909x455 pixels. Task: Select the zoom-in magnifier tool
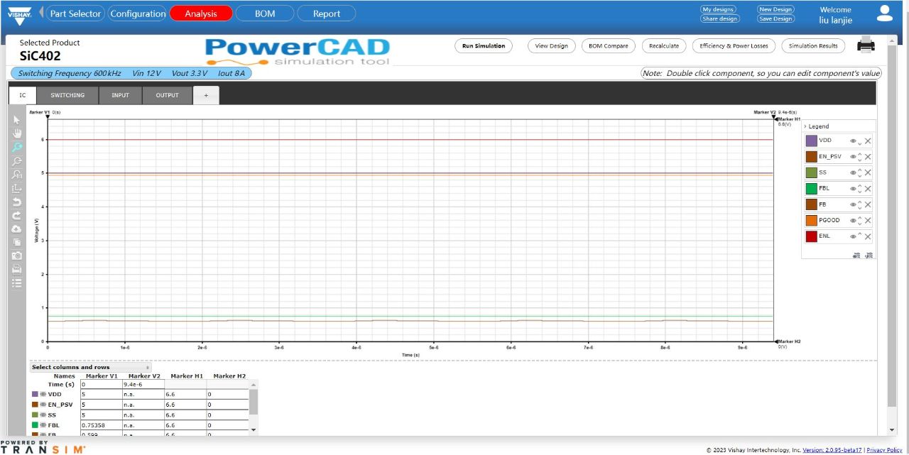click(x=16, y=147)
